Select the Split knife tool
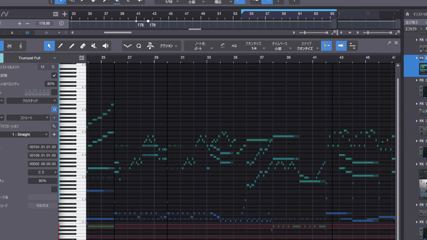The width and height of the screenshot is (427, 240). click(60, 46)
